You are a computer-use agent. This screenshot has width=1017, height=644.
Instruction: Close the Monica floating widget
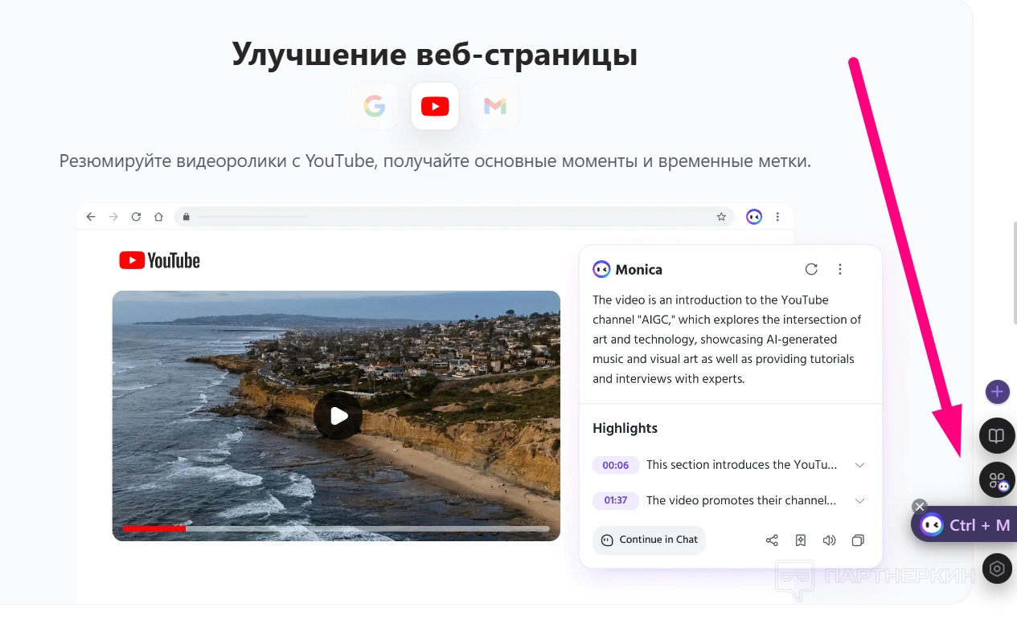(920, 507)
